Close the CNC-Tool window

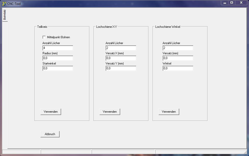pyautogui.click(x=241, y=3)
